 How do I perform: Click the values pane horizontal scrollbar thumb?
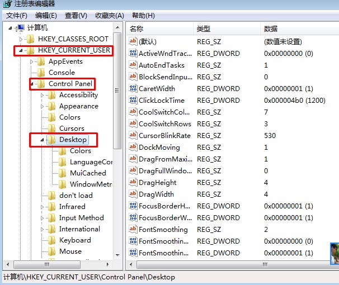tap(238, 264)
